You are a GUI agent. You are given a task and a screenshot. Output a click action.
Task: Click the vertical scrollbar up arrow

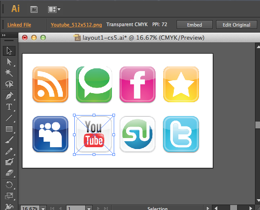258,47
